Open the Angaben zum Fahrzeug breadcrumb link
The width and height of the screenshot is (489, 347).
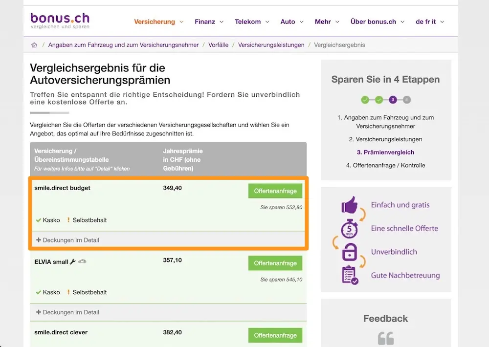(x=123, y=45)
